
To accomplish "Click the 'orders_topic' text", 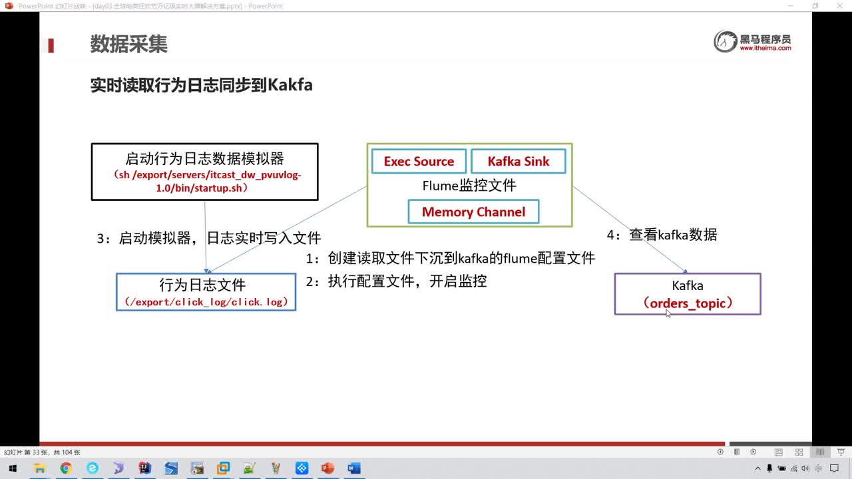I will click(688, 303).
